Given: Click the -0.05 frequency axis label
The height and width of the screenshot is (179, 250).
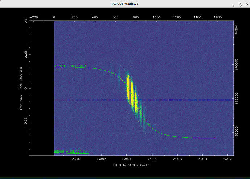Looking at the screenshot, I should (x=26, y=122).
